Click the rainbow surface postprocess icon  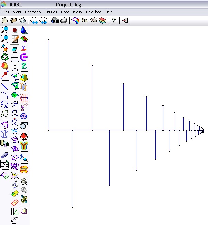[x=76, y=21]
